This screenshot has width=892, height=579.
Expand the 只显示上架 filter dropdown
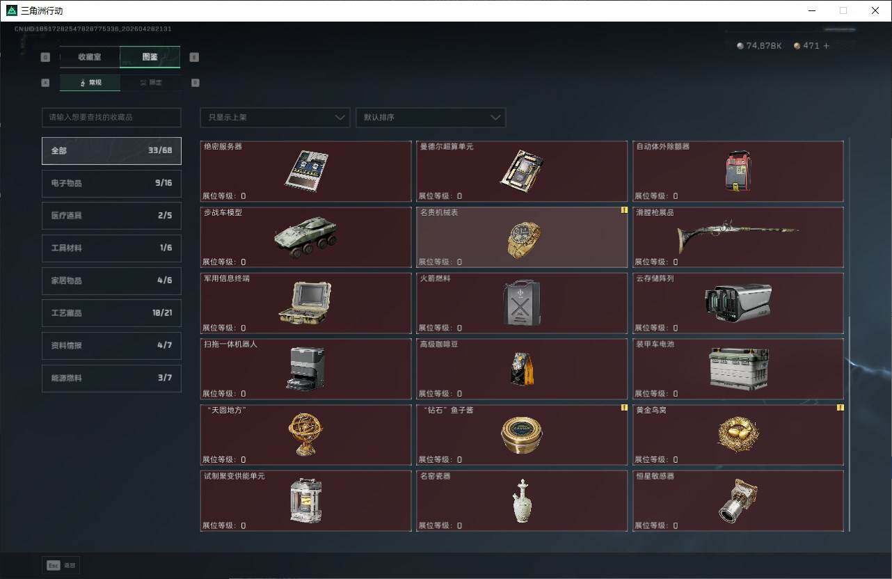[x=274, y=118]
